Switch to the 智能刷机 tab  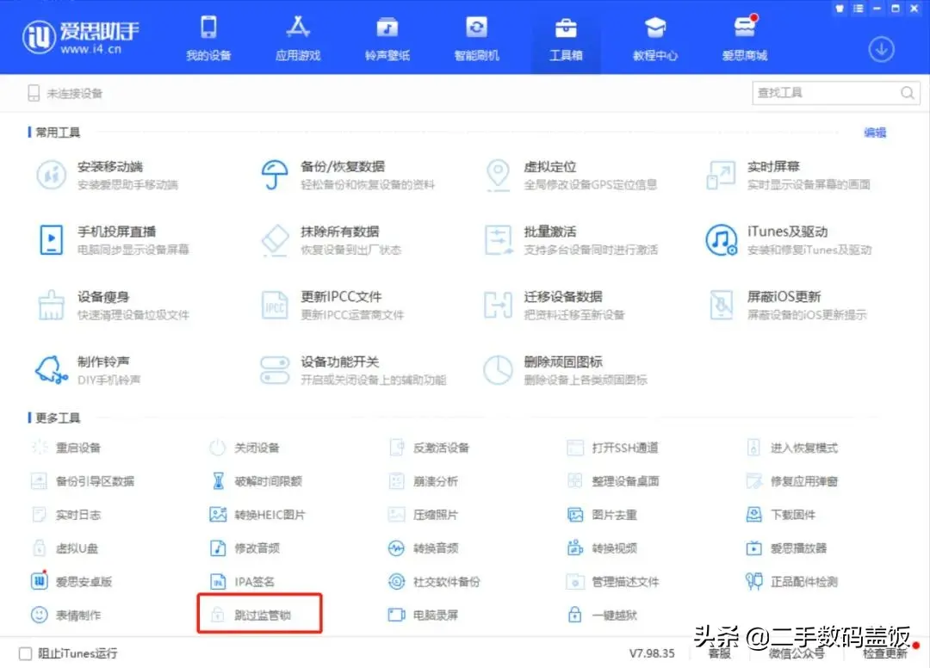click(x=476, y=39)
